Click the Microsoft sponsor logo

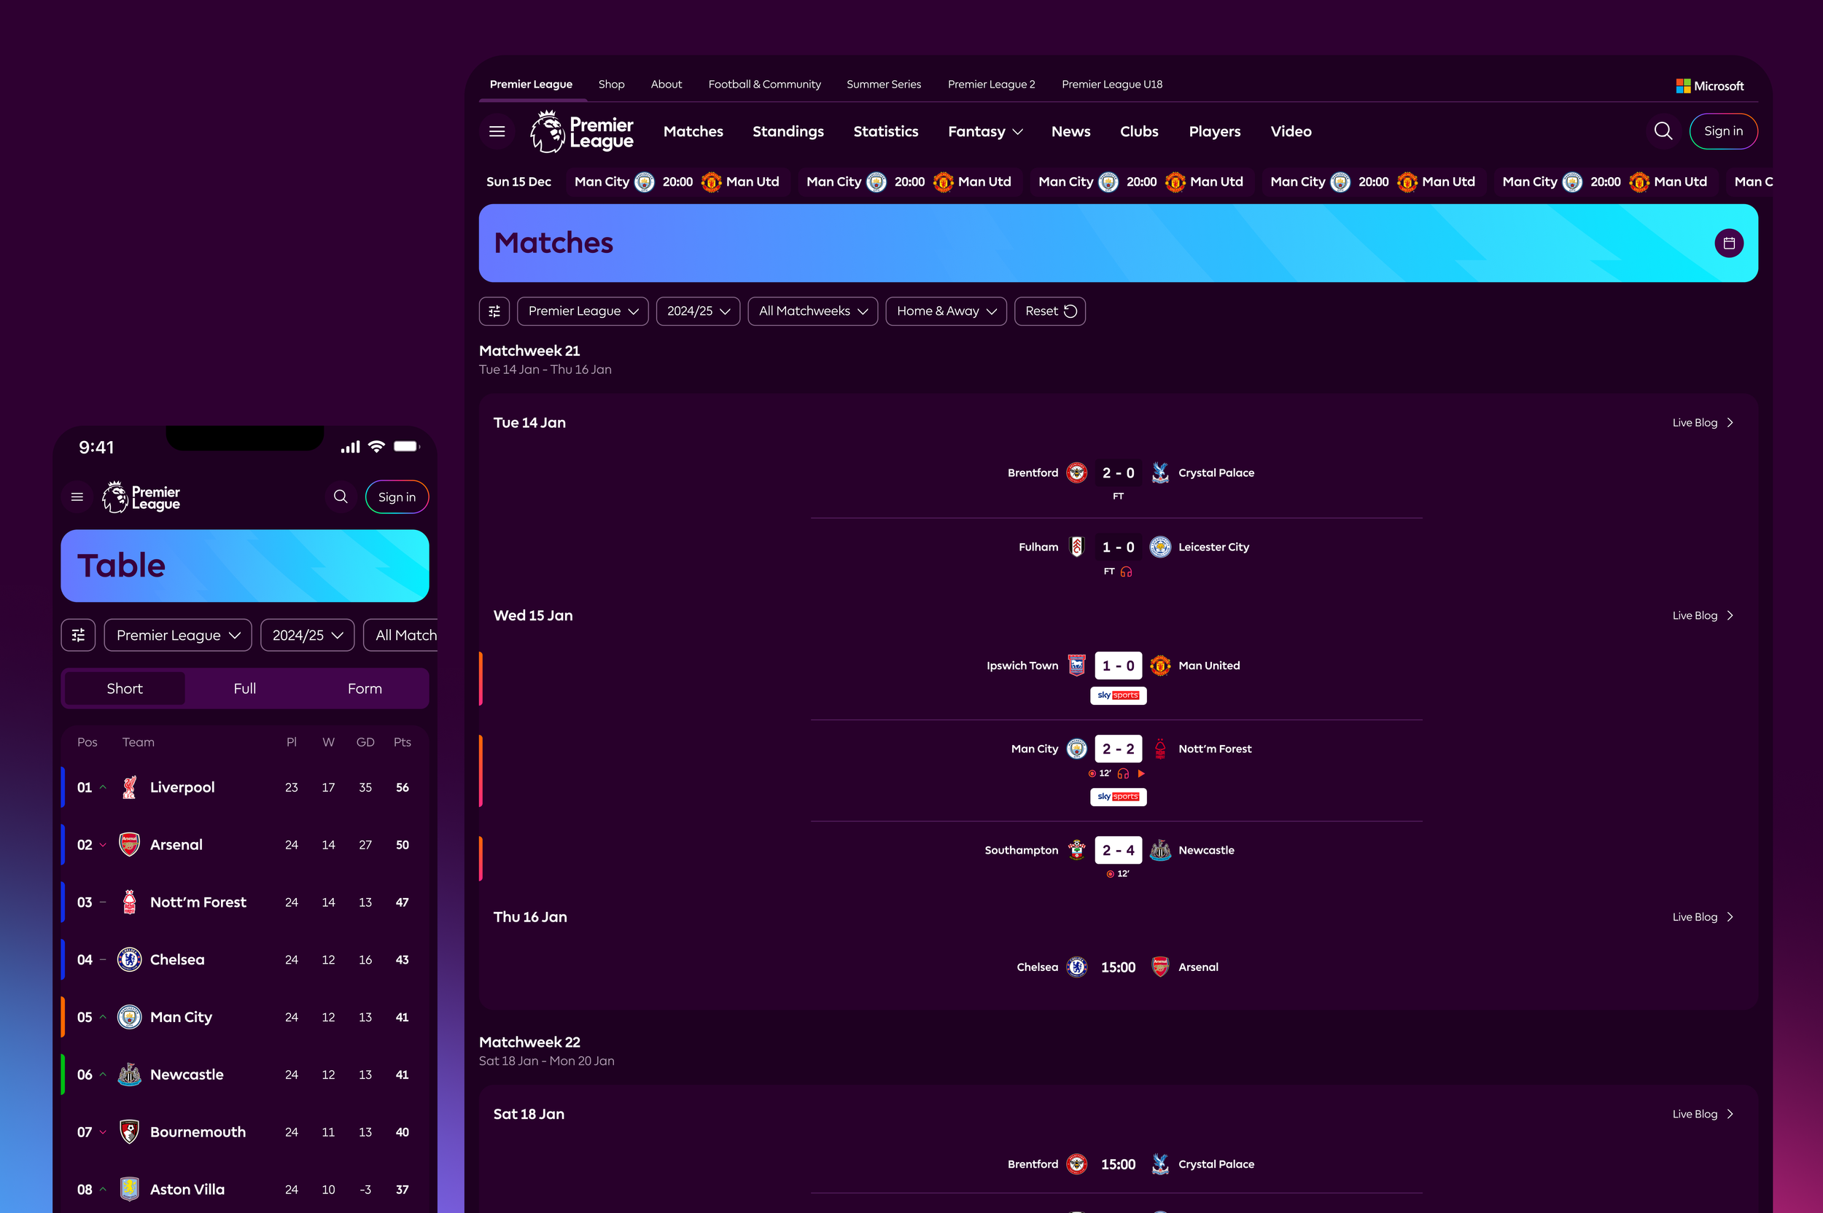(x=1709, y=86)
